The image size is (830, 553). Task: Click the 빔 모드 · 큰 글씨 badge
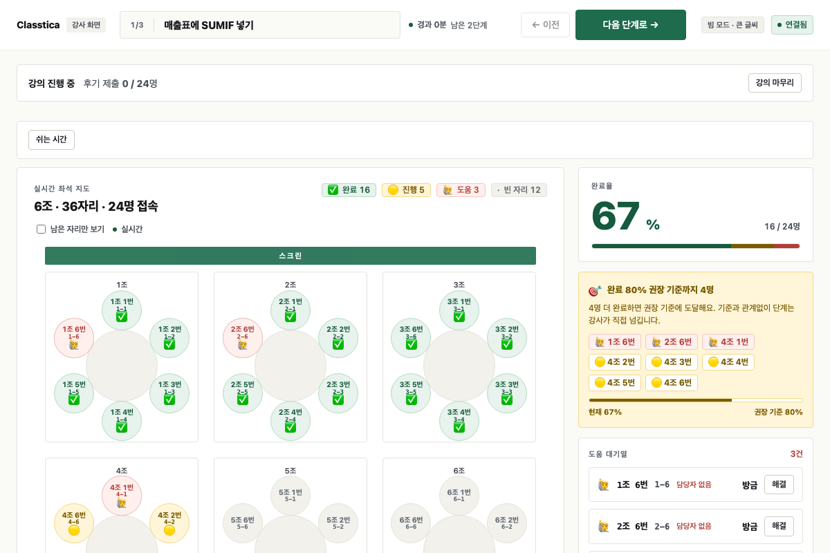pos(732,25)
